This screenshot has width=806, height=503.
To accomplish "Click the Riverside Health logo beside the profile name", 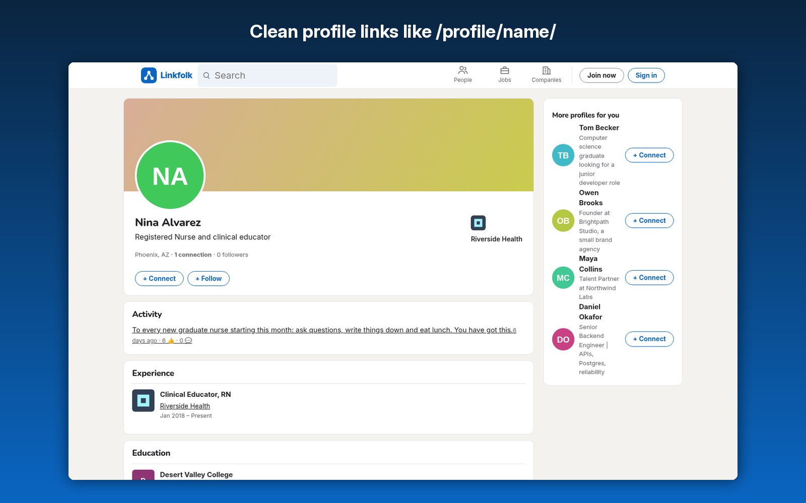I will pyautogui.click(x=478, y=223).
